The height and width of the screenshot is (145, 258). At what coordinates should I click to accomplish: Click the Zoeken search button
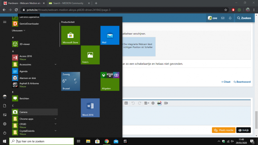tap(244, 18)
